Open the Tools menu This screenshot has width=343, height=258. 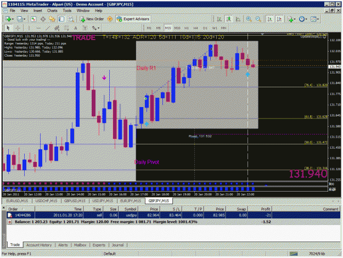(67, 10)
